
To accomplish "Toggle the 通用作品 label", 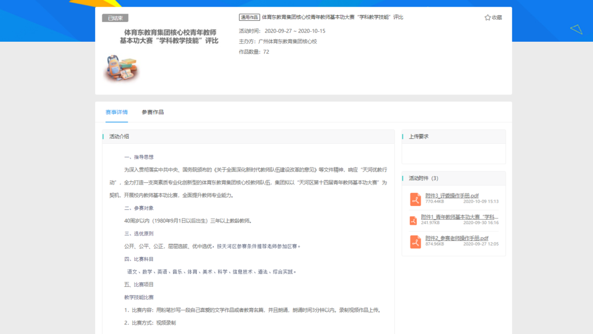I will tap(249, 17).
